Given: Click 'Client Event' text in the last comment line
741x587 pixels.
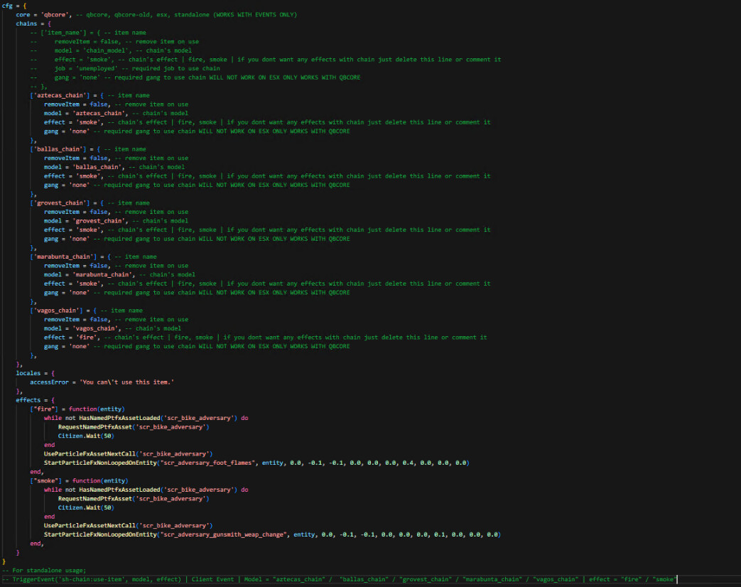Looking at the screenshot, I should 212,579.
